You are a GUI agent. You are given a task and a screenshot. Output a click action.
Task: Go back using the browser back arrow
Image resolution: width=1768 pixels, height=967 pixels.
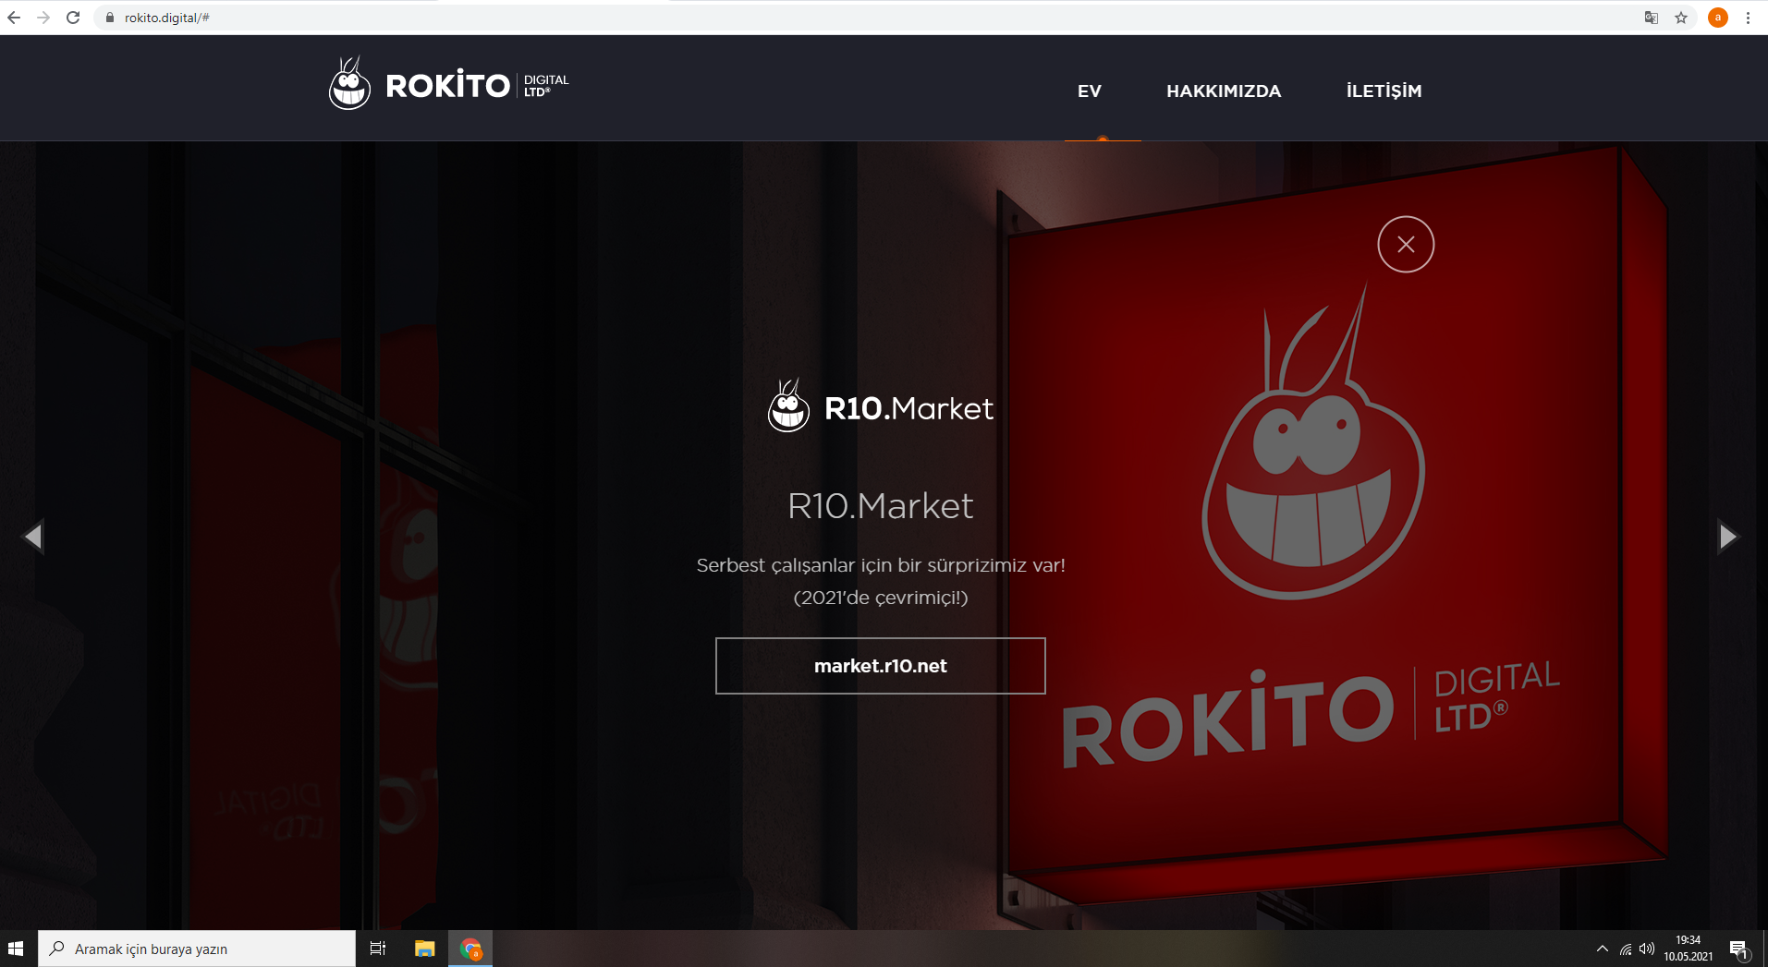pyautogui.click(x=14, y=18)
